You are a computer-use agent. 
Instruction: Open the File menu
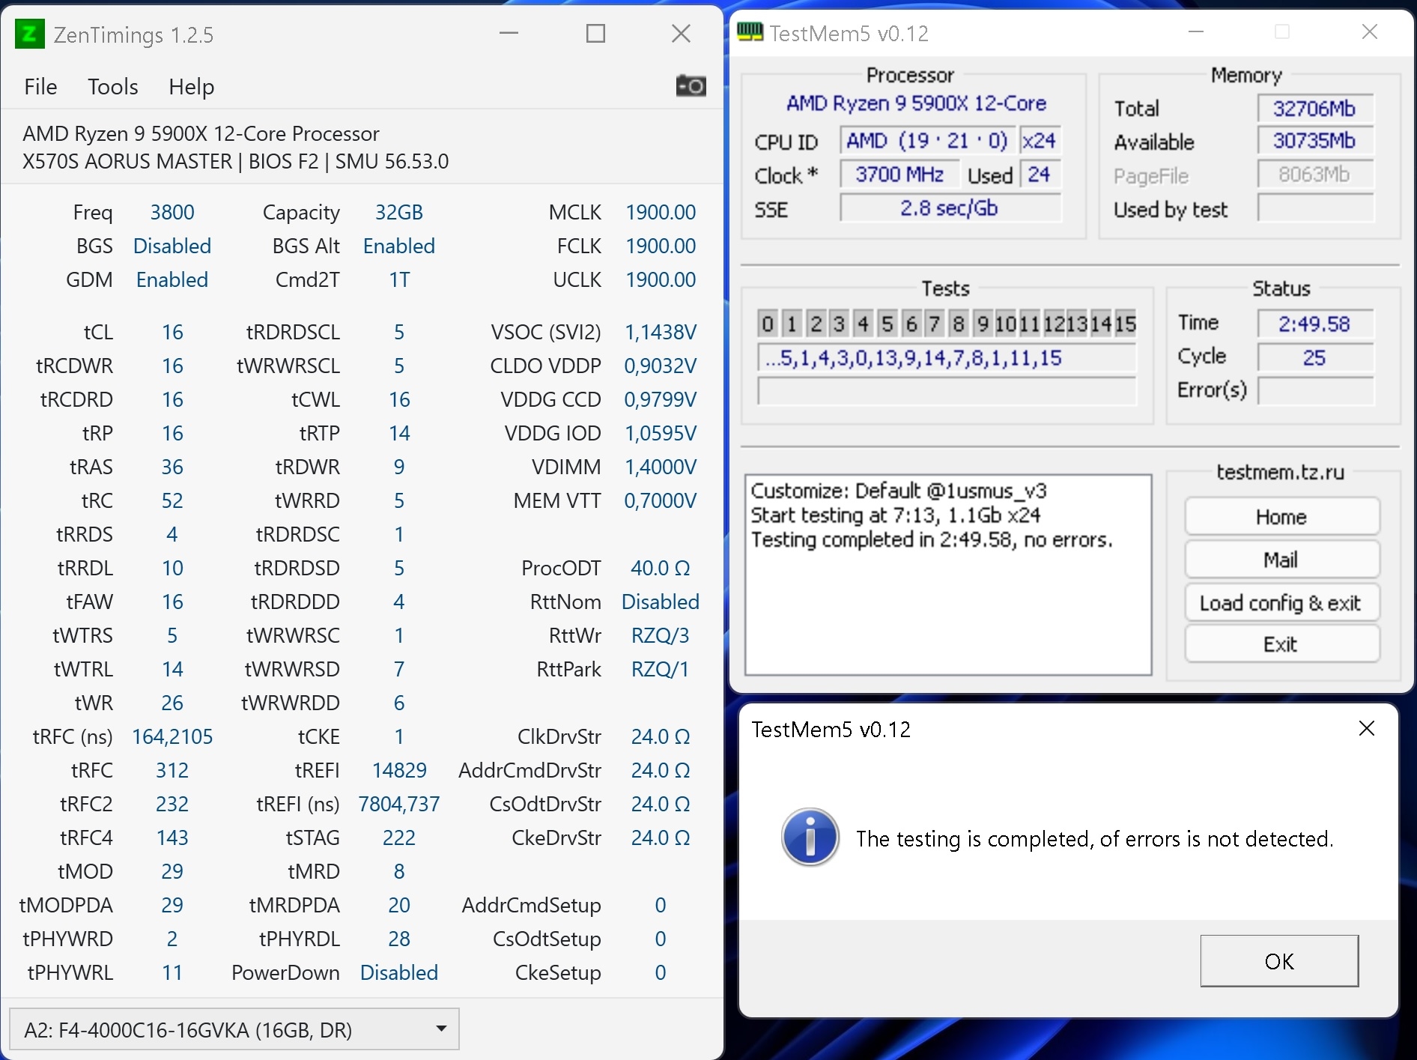tap(40, 87)
